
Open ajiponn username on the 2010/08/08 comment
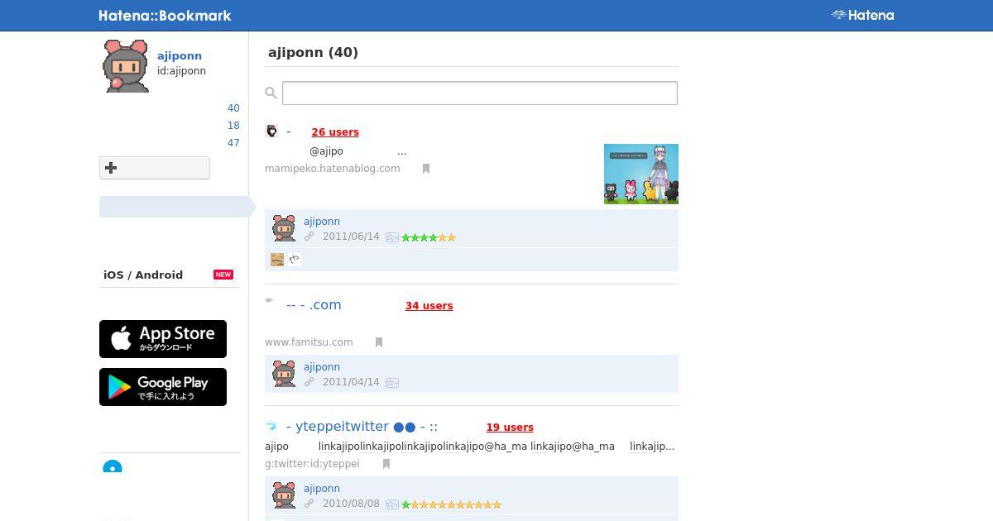tap(322, 489)
